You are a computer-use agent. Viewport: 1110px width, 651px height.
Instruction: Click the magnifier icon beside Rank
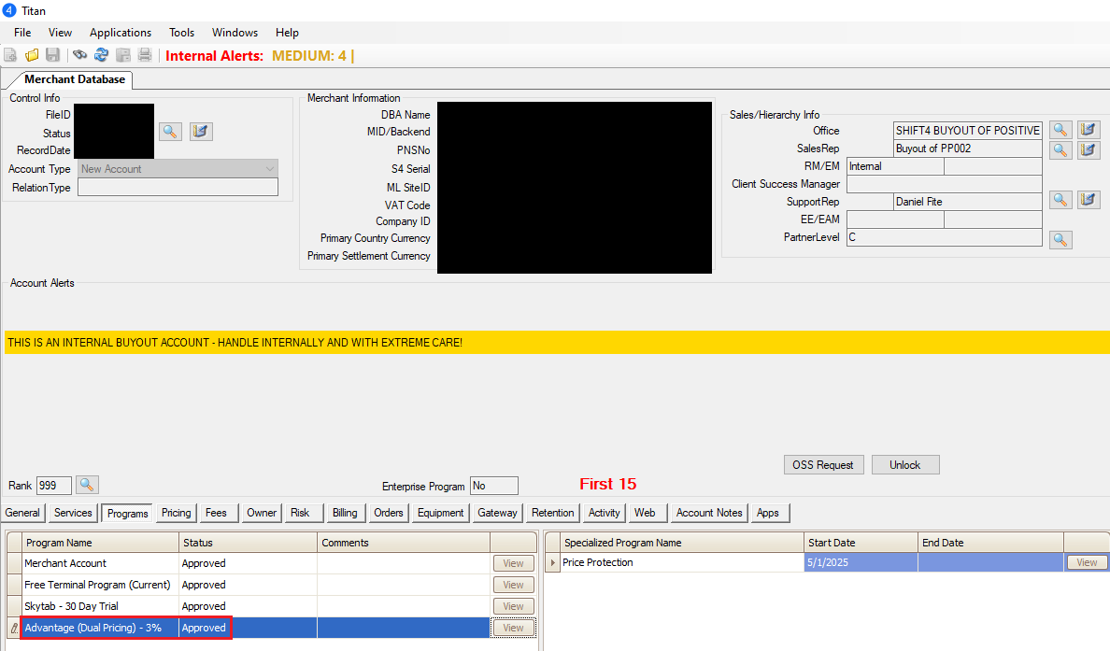point(87,485)
